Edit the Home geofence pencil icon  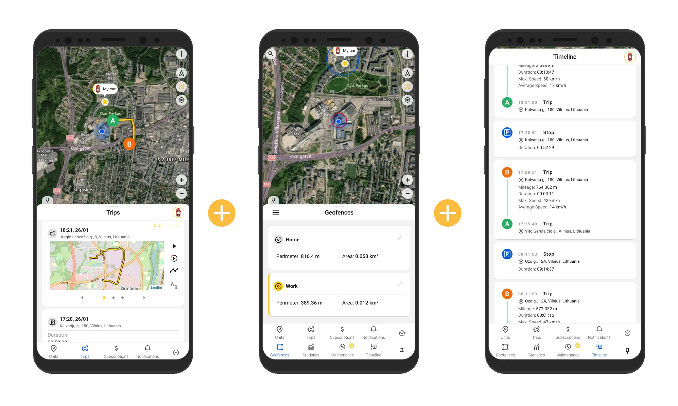400,237
